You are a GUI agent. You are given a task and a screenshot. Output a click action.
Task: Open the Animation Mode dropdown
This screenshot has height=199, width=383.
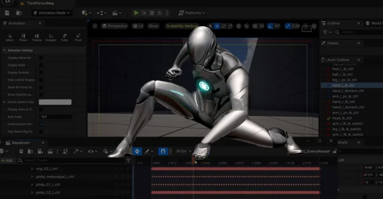tap(52, 13)
